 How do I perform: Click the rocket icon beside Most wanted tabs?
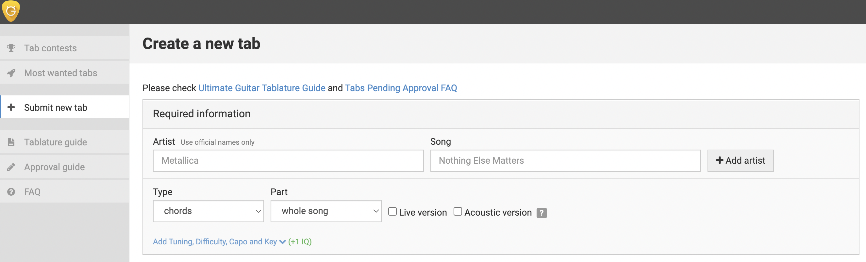[x=11, y=73]
